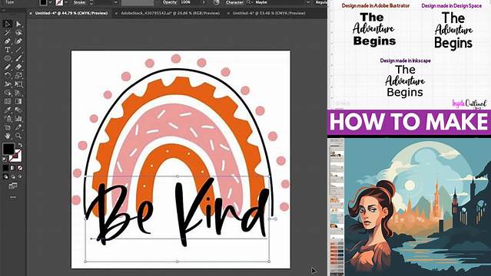Enable Draw Behind mode
The width and height of the screenshot is (491, 276).
(13, 176)
